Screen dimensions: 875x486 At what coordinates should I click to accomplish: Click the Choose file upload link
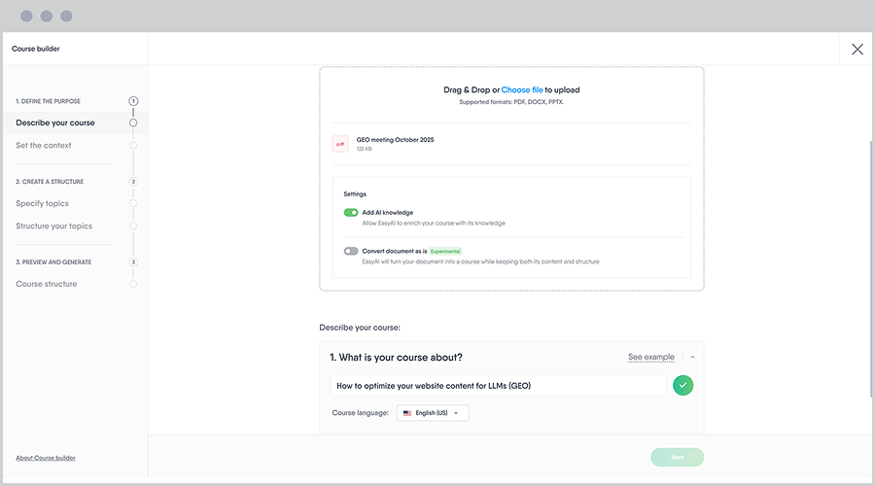[522, 90]
